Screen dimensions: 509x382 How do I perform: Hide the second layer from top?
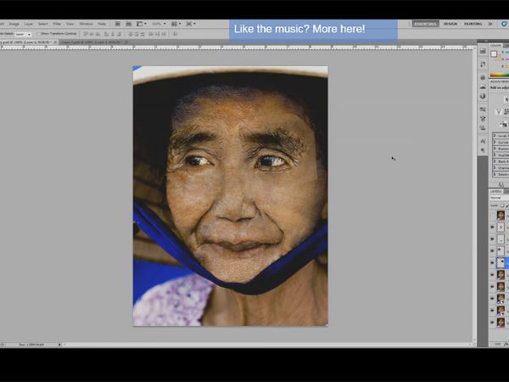tap(492, 227)
